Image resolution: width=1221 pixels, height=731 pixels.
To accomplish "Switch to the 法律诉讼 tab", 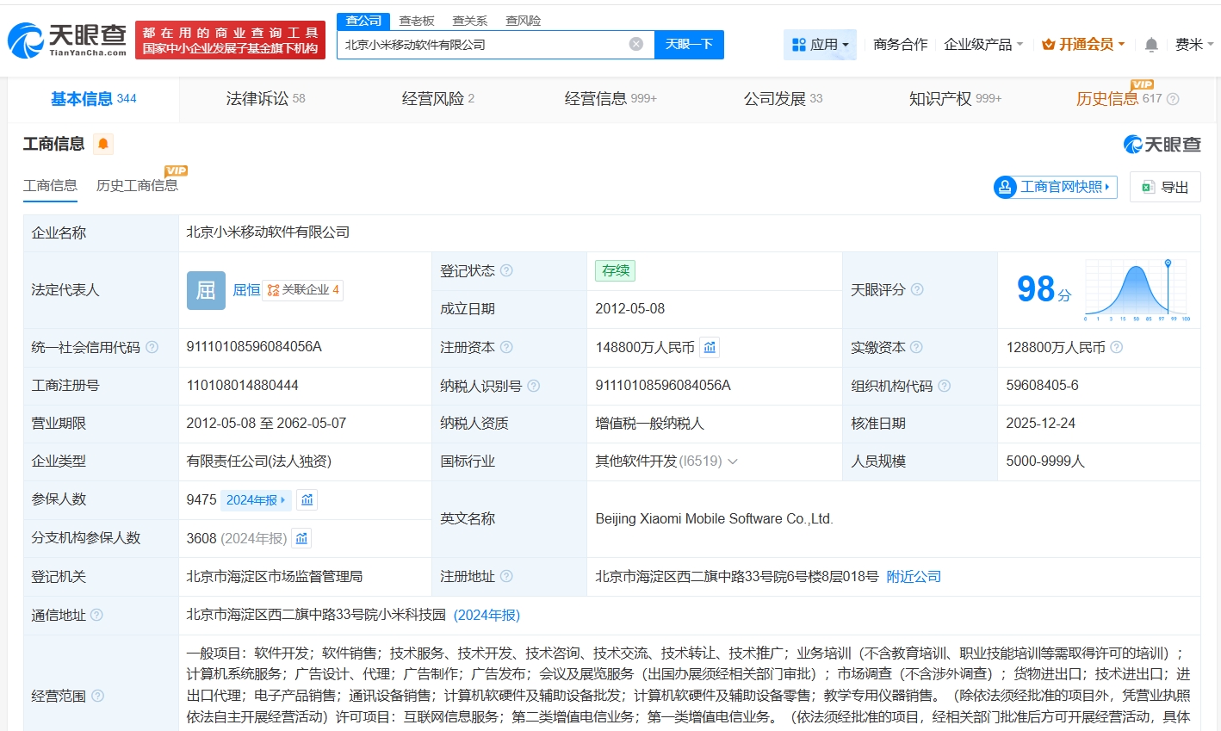I will 265,99.
